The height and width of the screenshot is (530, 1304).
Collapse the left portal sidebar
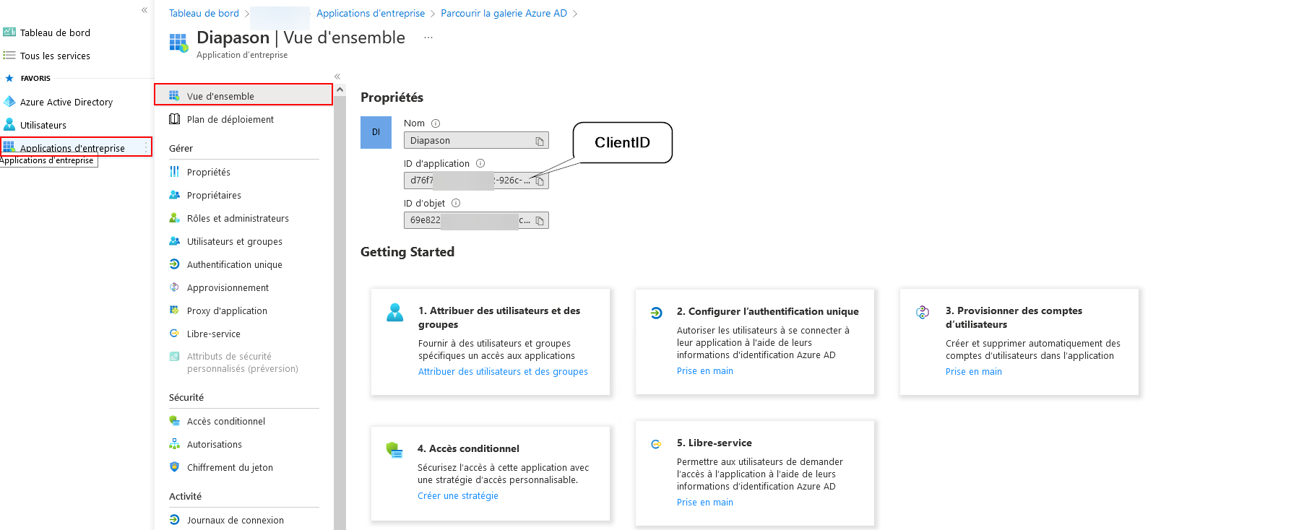click(x=144, y=10)
